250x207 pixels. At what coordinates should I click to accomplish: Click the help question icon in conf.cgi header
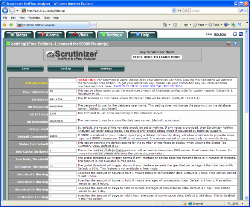pyautogui.click(x=235, y=44)
